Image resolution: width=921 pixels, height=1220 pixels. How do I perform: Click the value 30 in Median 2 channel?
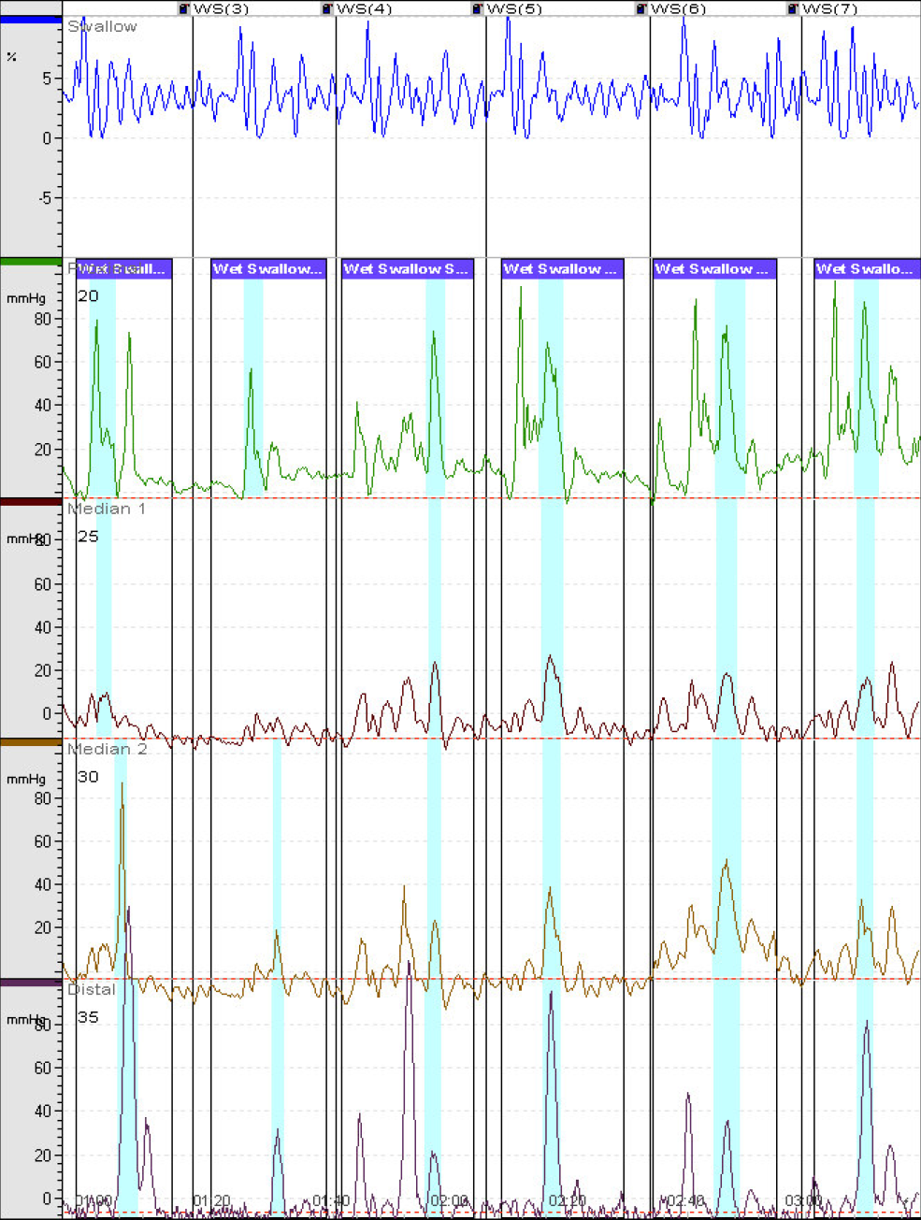88,777
